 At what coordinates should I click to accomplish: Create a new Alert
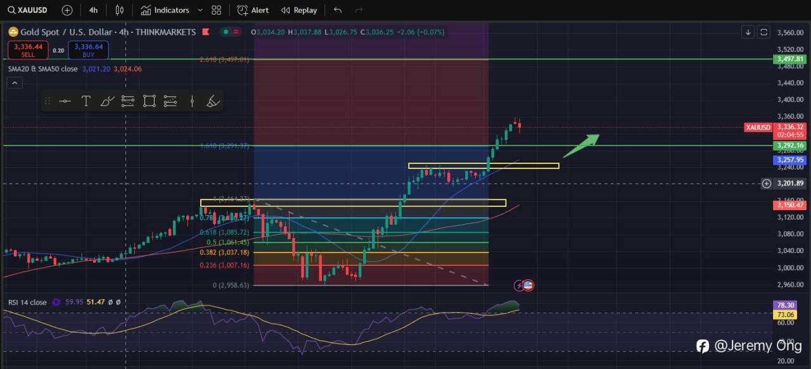(253, 10)
